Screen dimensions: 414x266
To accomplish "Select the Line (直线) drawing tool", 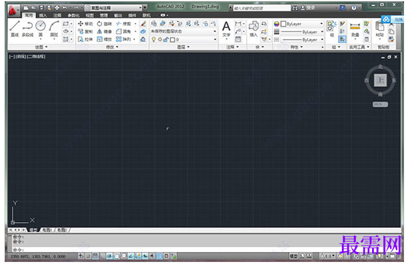I will (15, 29).
